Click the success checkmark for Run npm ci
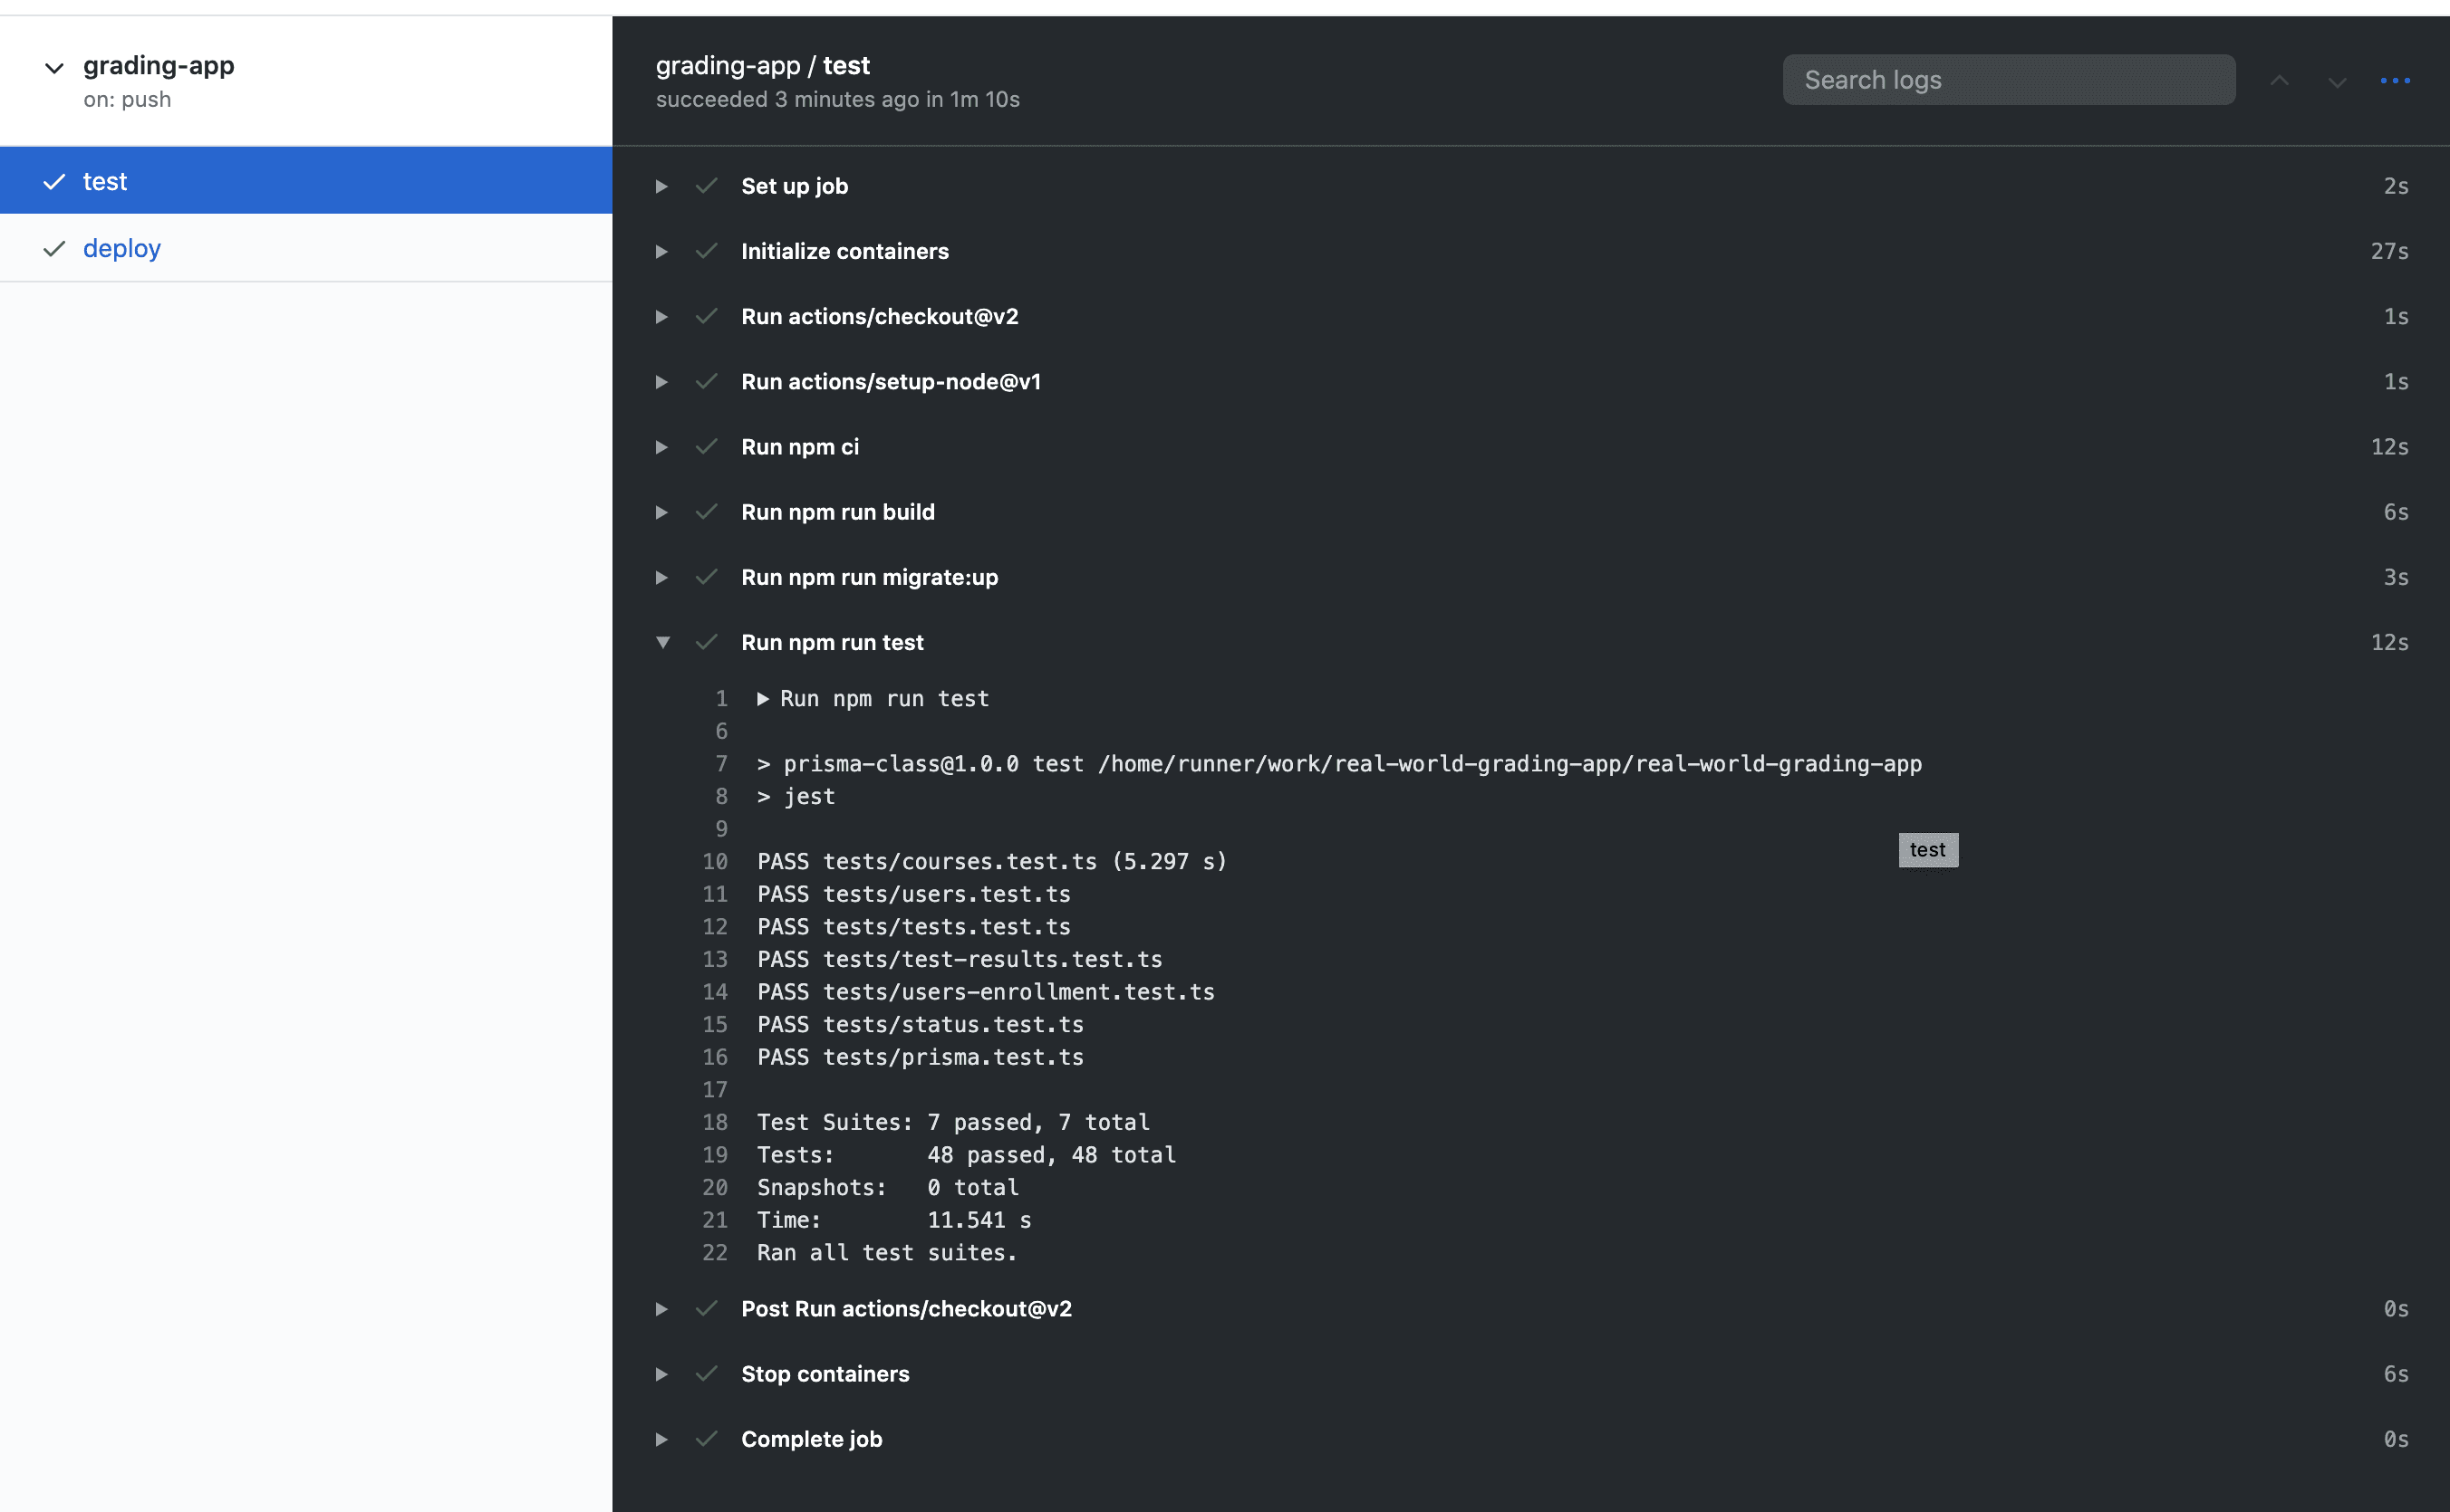 coord(707,447)
